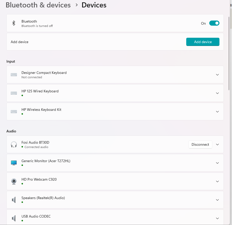Click 'HD Pro Webcam C920' name
Screen dimensions: 232x225
[x=39, y=179]
